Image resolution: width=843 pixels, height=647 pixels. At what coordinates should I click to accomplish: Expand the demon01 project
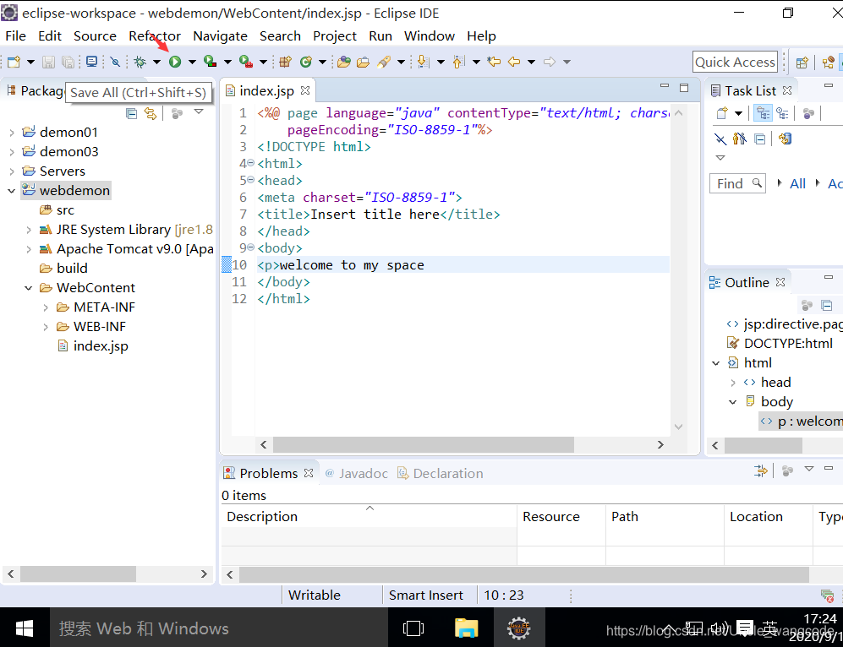point(11,133)
